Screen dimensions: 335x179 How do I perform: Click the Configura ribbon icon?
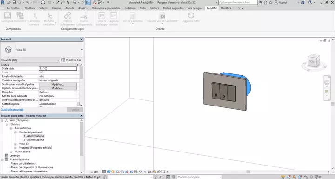tap(7, 15)
